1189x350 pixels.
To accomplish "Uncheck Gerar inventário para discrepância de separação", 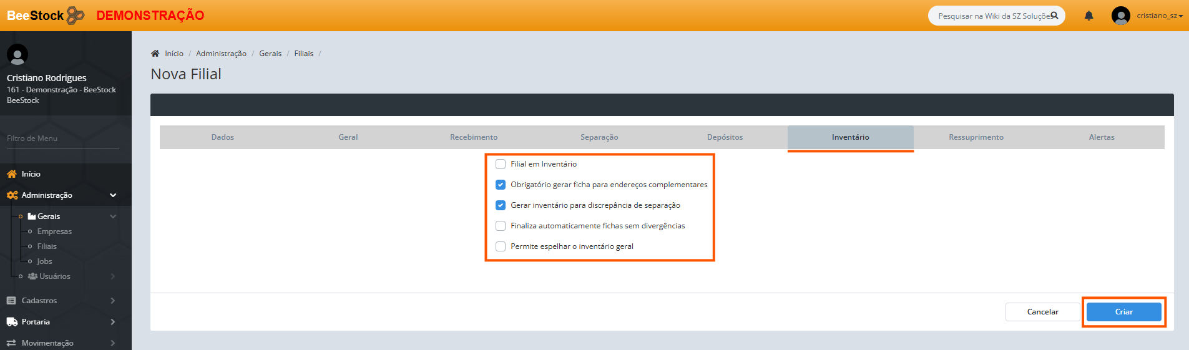I will [x=501, y=205].
